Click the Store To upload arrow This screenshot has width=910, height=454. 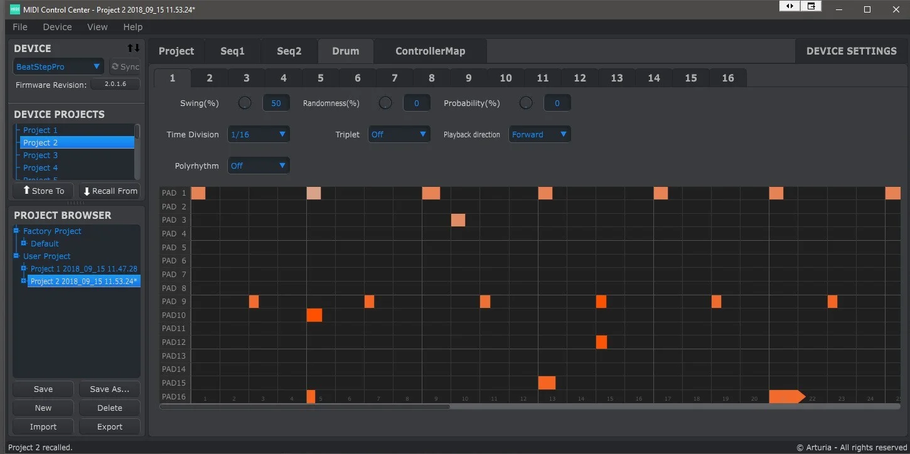click(x=26, y=191)
